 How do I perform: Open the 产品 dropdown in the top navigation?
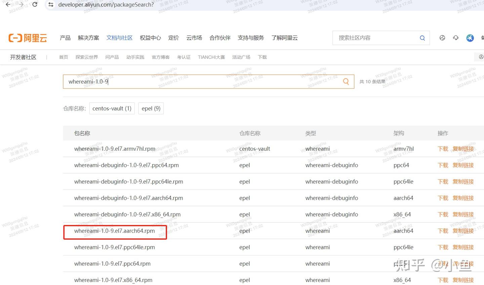point(65,38)
